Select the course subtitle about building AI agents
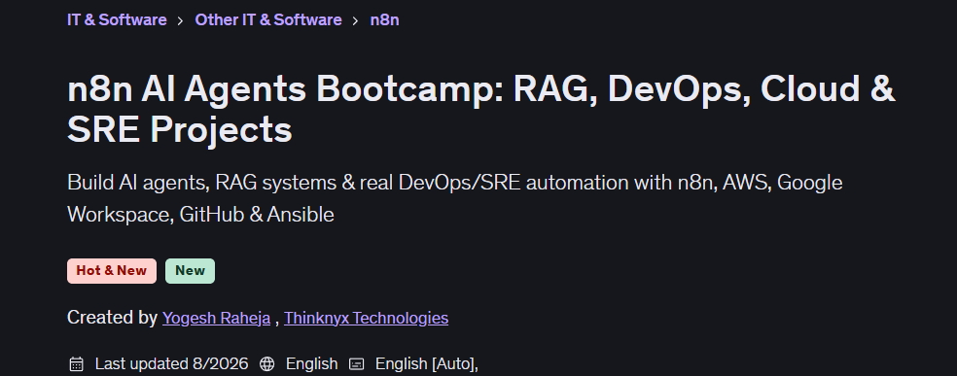Screen dimensions: 957x376 pyautogui.click(x=455, y=198)
